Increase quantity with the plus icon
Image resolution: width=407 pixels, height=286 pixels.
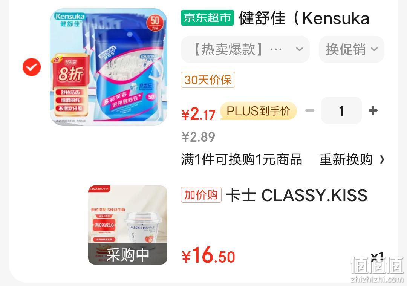[x=373, y=110]
